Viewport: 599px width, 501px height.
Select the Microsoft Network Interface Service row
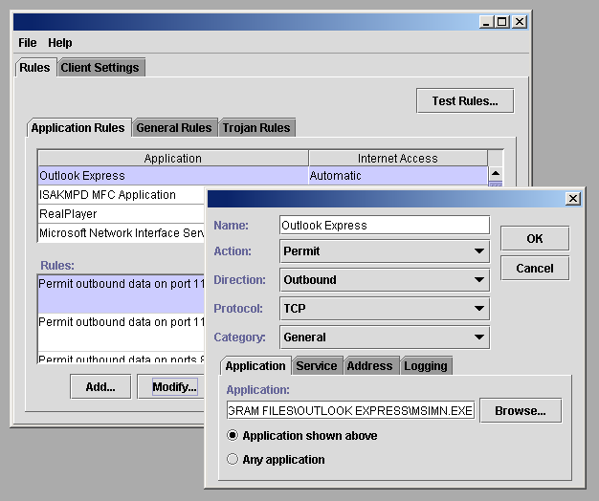coord(122,232)
